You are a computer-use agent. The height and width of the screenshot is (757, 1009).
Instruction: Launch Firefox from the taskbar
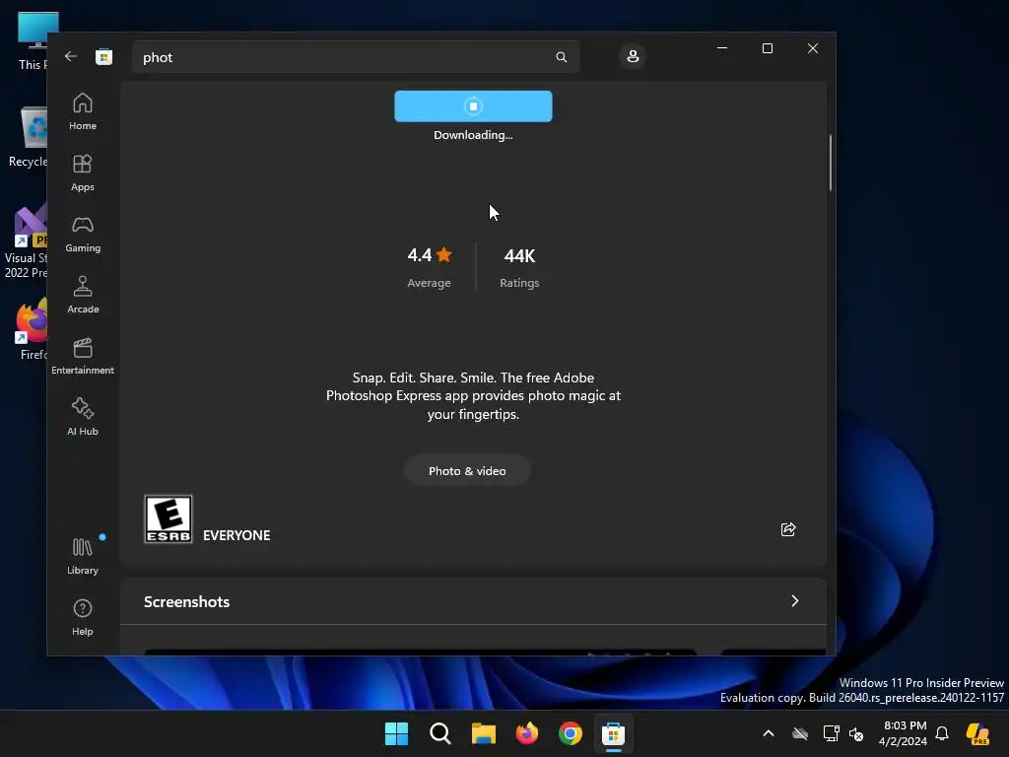coord(527,733)
